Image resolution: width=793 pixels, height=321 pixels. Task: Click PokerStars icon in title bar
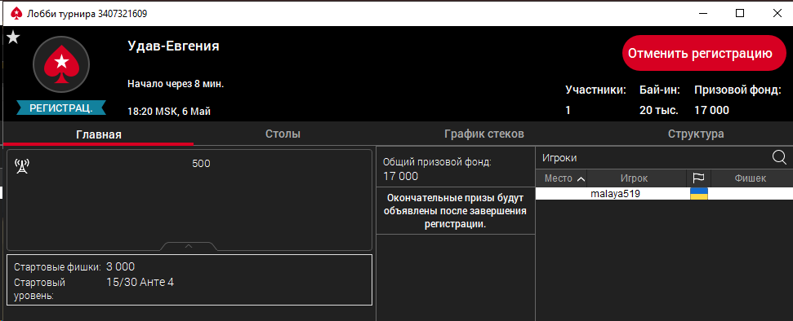(x=16, y=14)
